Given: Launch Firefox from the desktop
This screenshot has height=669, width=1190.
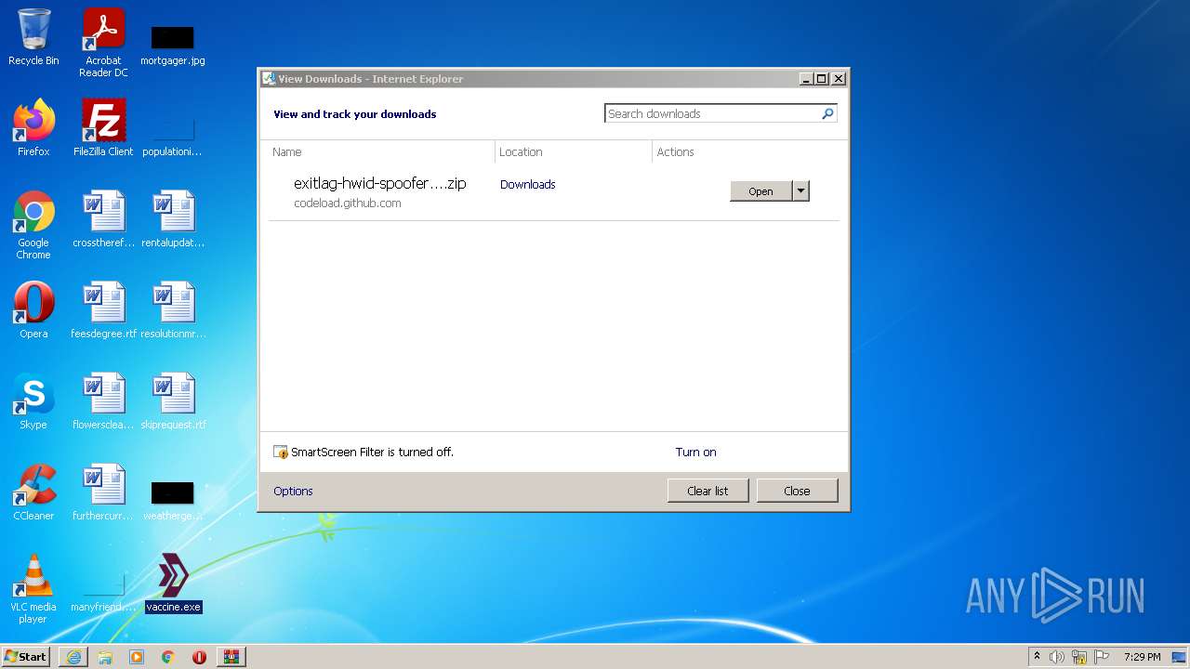Looking at the screenshot, I should (33, 128).
